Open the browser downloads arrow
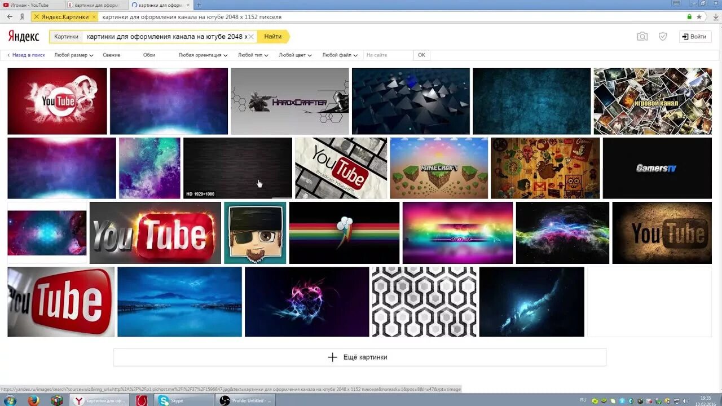Viewport: 722px width, 406px height. (x=715, y=17)
